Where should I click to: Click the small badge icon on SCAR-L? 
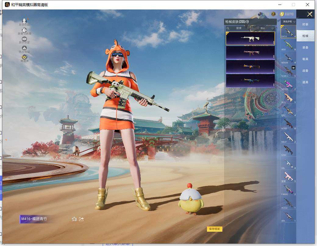point(293,67)
